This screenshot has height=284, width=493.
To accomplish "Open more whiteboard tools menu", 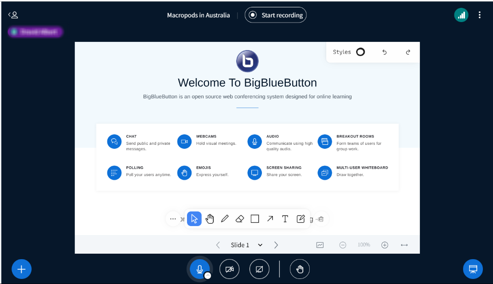I will [x=173, y=219].
